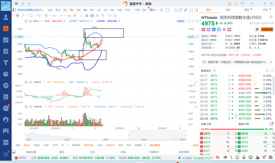Click the 800700 恒生科技指数 index row
This screenshot has height=163, width=275.
pyautogui.click(x=231, y=55)
